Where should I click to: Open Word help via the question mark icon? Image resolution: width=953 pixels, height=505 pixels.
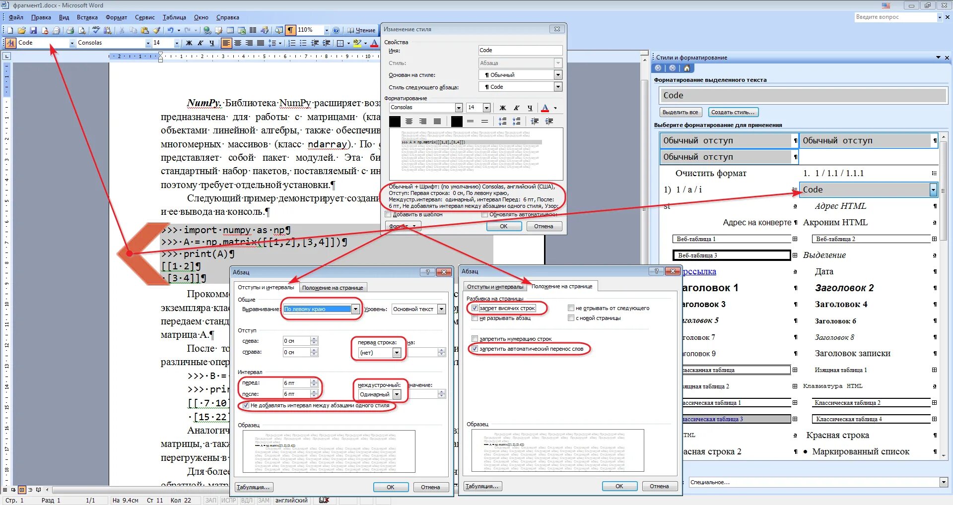(336, 30)
